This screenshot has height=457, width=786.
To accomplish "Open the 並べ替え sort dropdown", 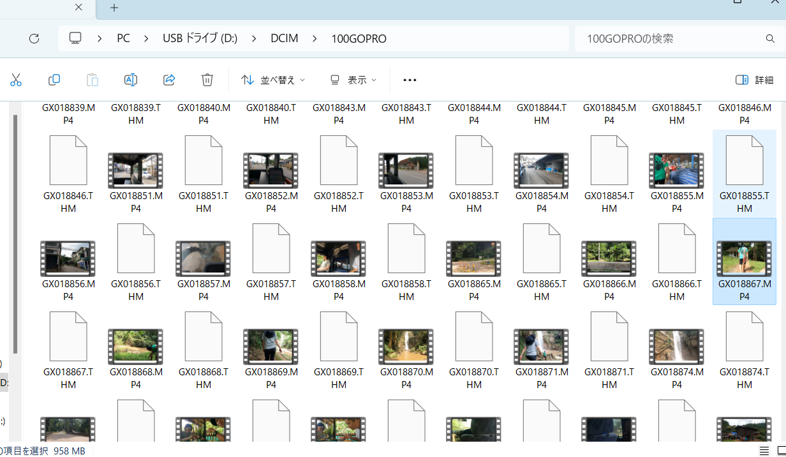I will coord(273,80).
